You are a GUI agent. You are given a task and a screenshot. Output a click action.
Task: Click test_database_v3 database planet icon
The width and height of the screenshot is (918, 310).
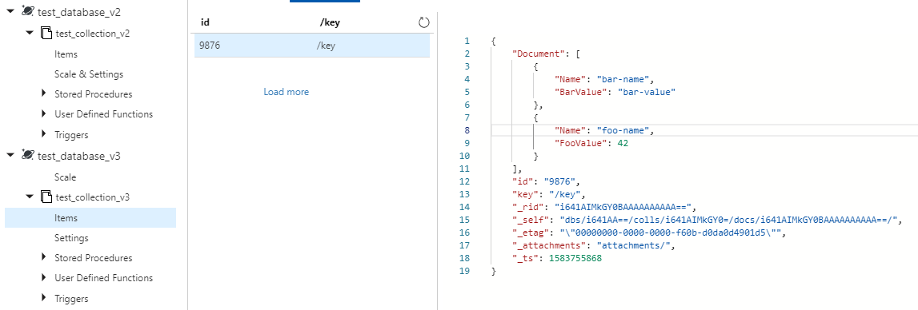[x=27, y=156]
